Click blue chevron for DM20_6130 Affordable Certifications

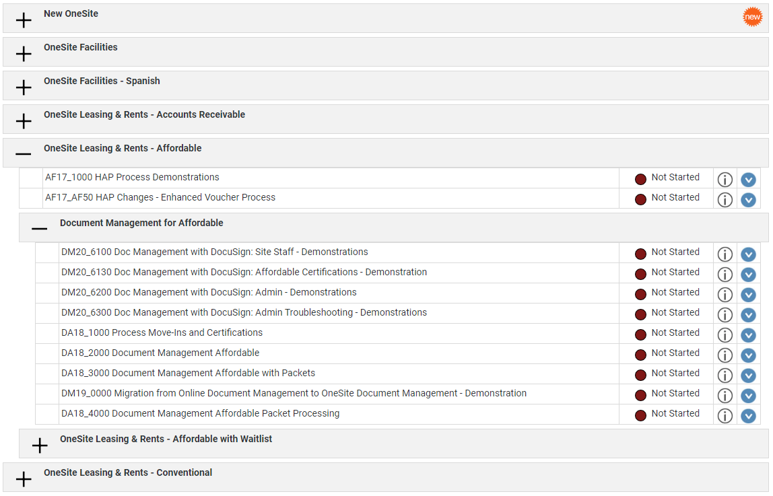[x=748, y=275]
